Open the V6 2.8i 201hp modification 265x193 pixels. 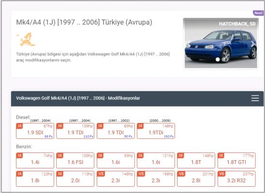click(x=196, y=179)
